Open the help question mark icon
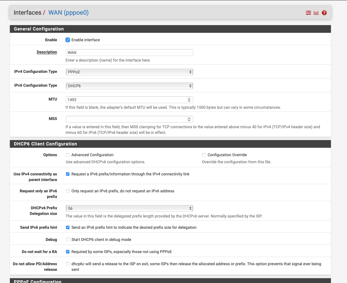347x283 pixels. pyautogui.click(x=324, y=13)
